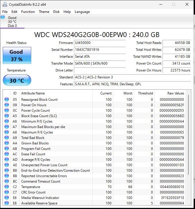Click the Features field listing S.M.A.R.T., APM

pyautogui.click(x=133, y=84)
